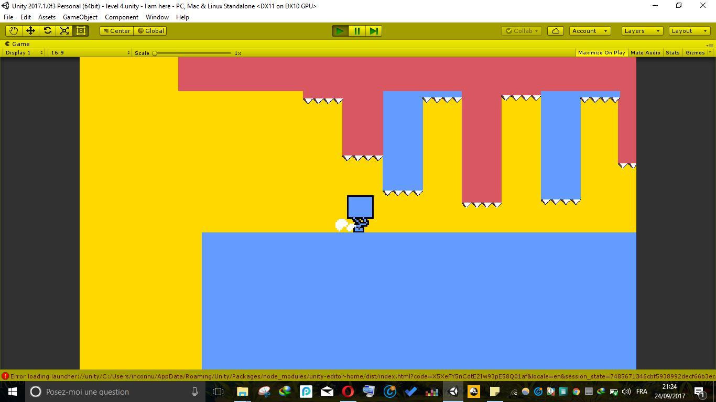Toggle Mute Audio in the Game view
716x402 pixels.
point(645,53)
